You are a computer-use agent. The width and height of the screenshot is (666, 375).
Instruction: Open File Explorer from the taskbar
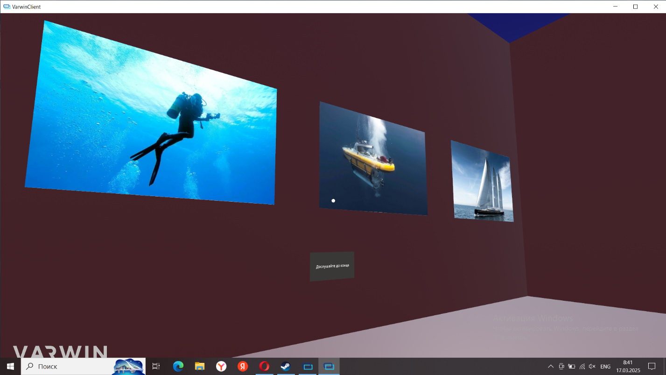[200, 367]
